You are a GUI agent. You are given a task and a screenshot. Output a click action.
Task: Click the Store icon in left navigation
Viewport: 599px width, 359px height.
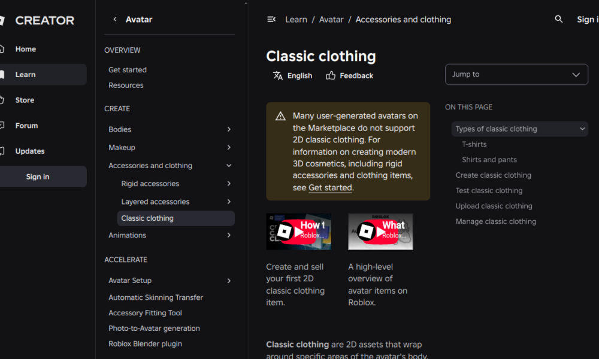2,100
